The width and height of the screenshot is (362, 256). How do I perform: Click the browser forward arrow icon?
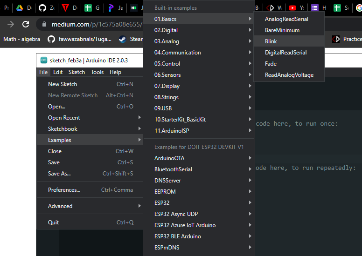coord(11,24)
